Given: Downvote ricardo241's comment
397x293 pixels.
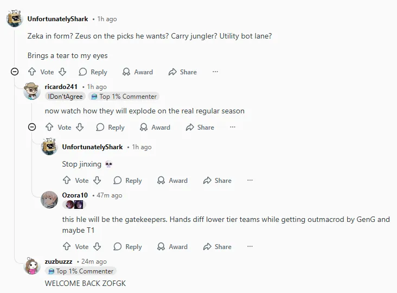Looking at the screenshot, I should pyautogui.click(x=80, y=127).
